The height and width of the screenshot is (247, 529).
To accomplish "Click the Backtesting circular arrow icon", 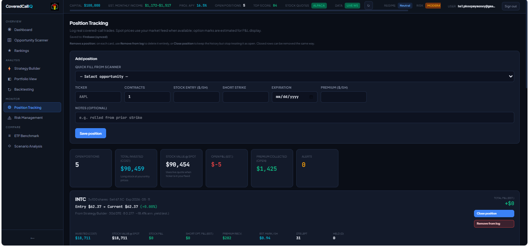I will click(10, 89).
